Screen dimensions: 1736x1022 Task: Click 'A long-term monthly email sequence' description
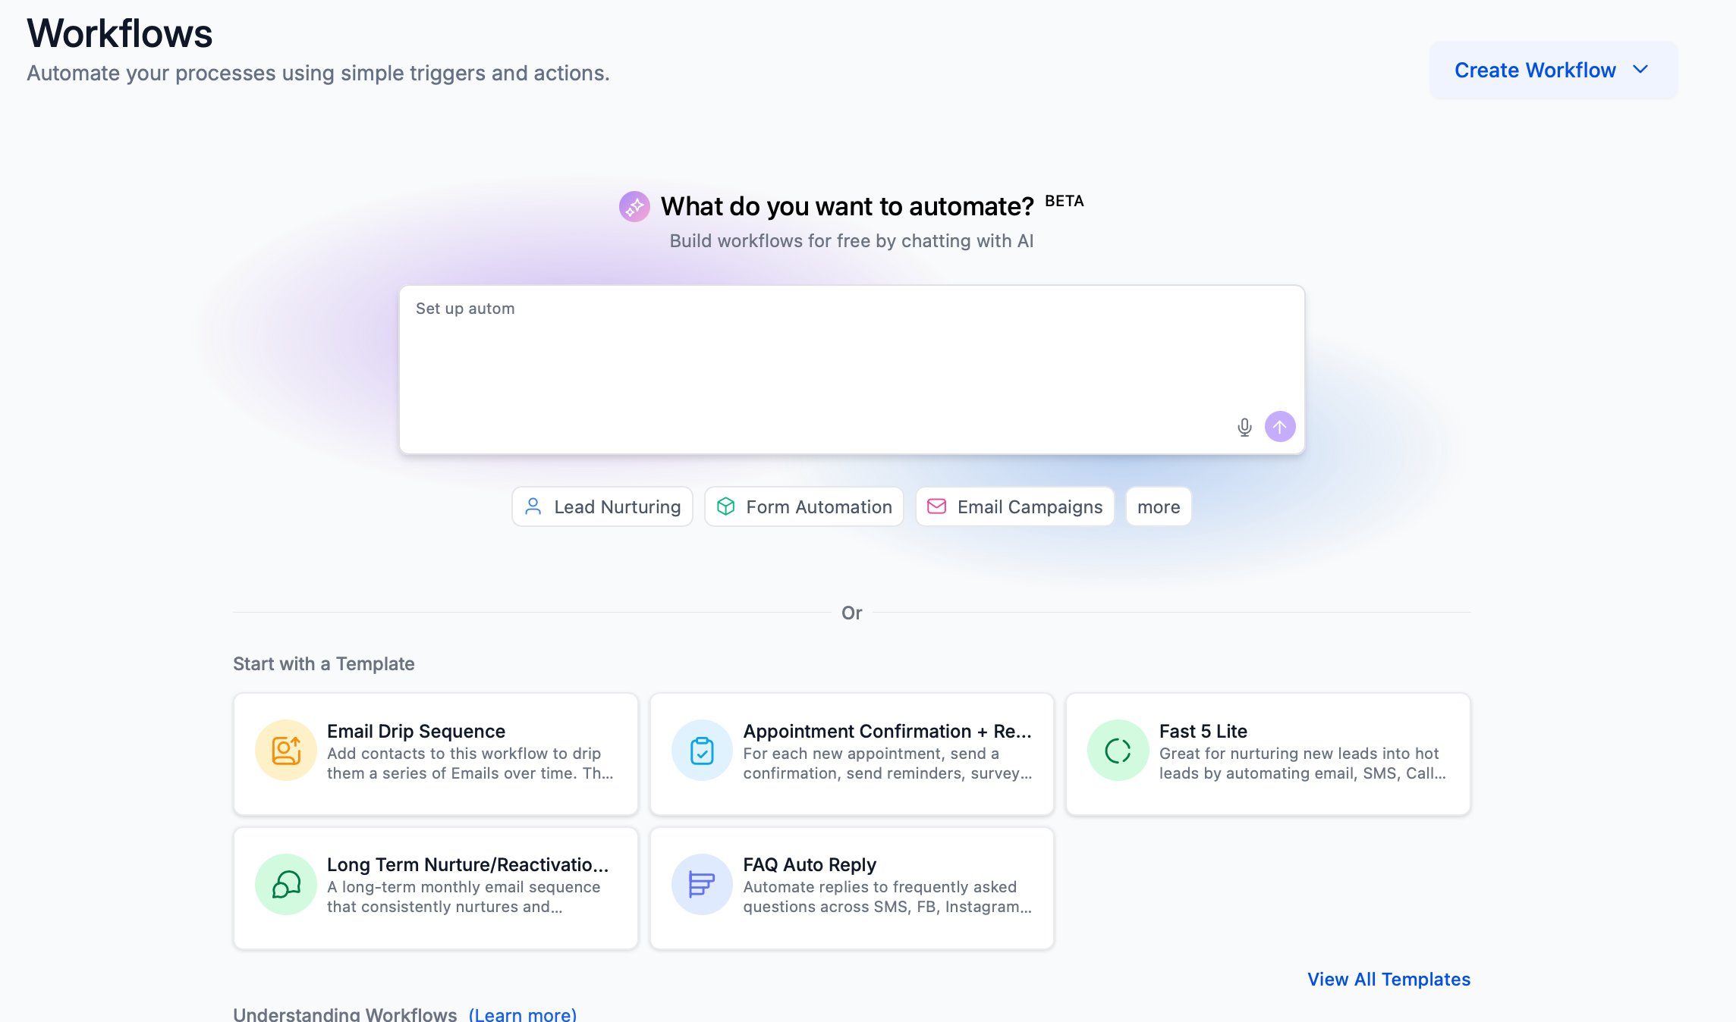(x=464, y=897)
